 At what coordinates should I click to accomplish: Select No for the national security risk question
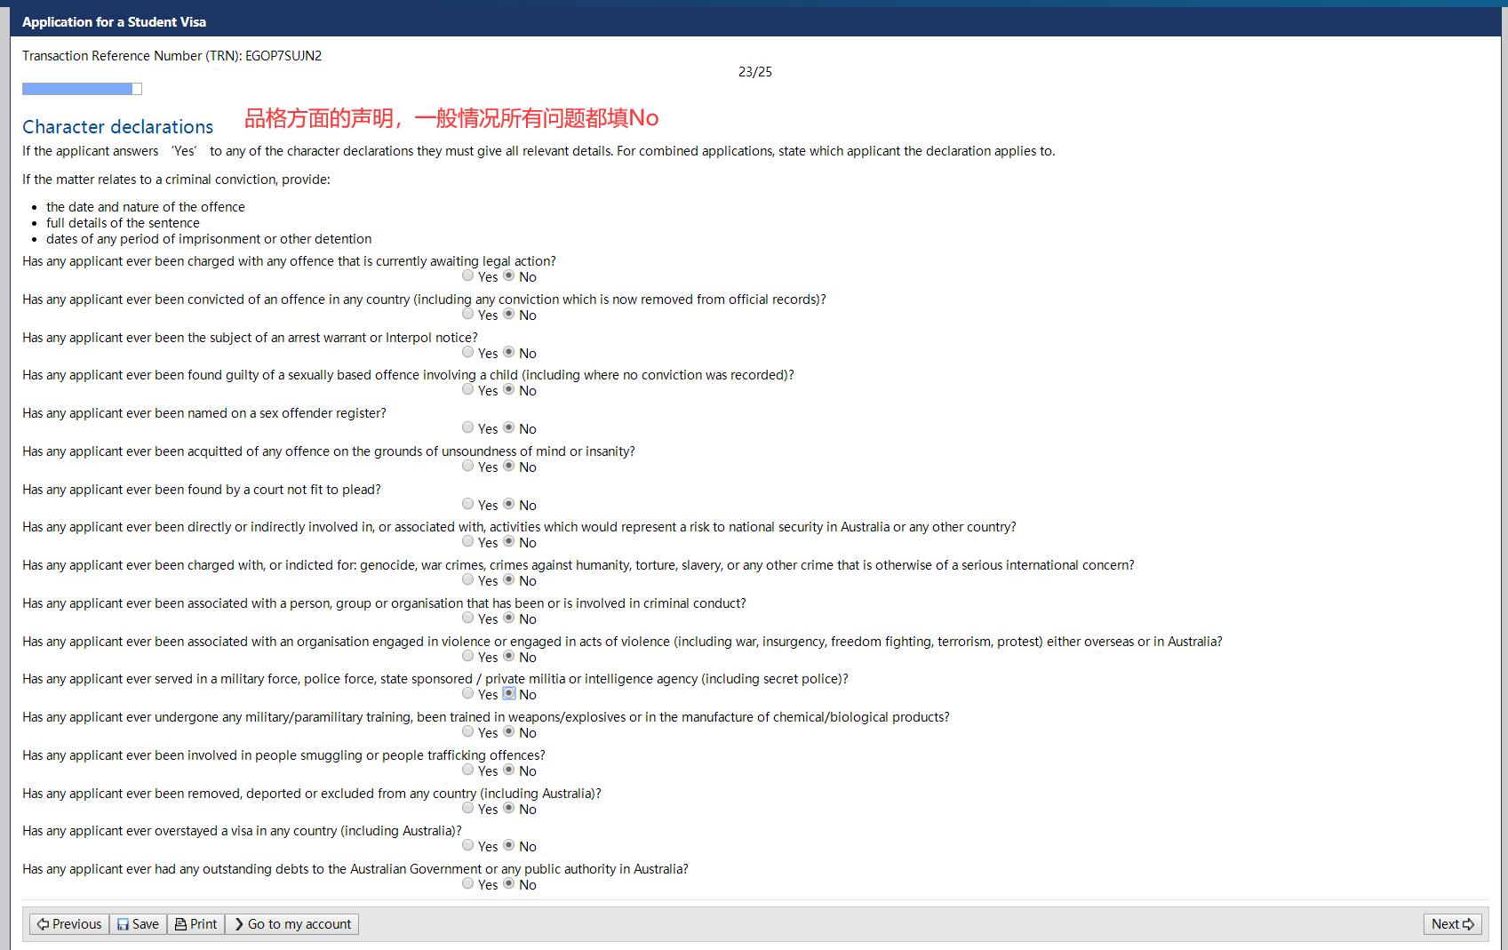tap(508, 541)
